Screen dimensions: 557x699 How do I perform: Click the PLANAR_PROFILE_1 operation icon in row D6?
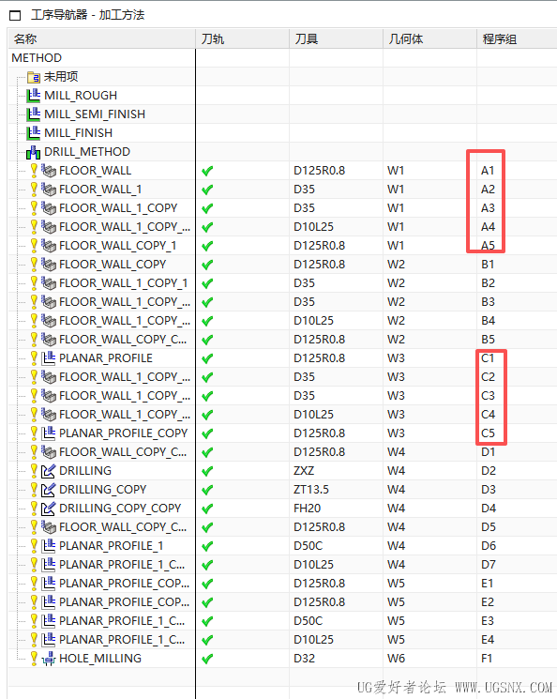pos(49,546)
